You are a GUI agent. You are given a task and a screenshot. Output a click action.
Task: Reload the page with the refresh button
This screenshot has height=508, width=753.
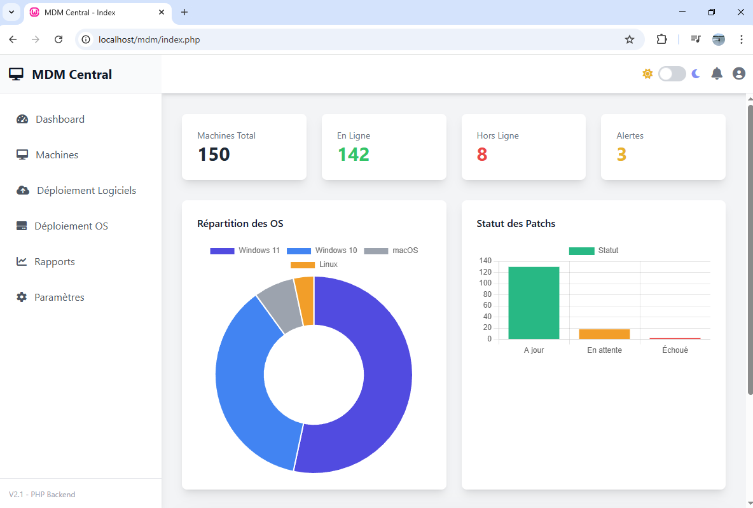pos(59,39)
